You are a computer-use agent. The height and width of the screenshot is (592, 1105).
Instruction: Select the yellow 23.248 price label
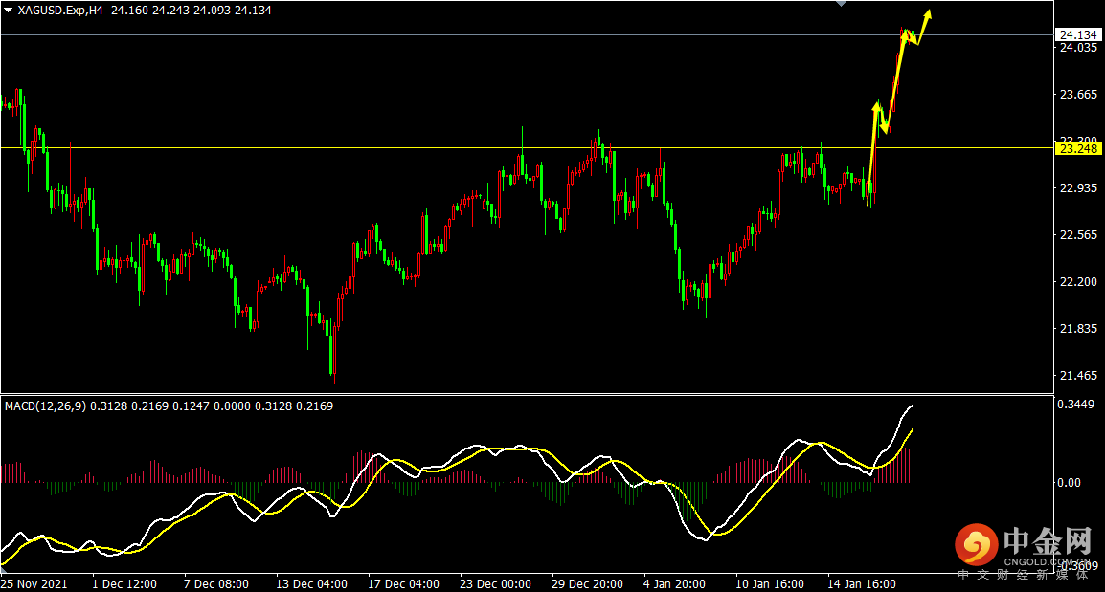click(x=1078, y=148)
